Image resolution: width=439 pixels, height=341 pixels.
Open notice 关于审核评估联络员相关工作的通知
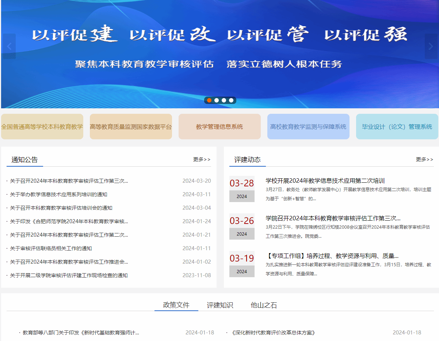(51, 248)
